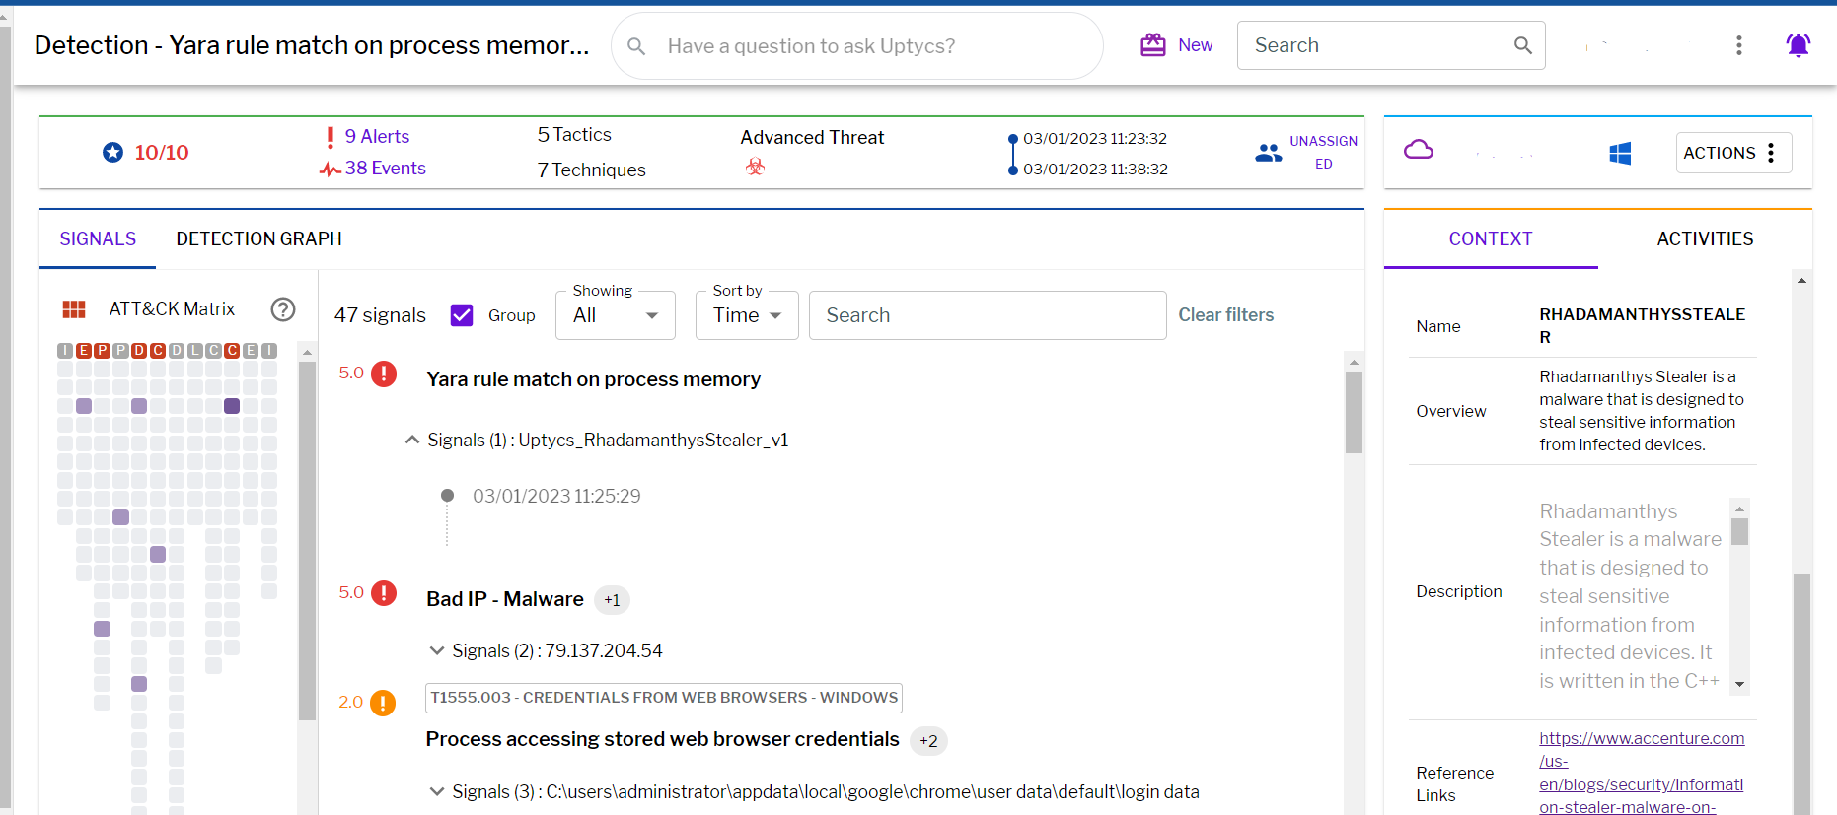
Task: Click orange severity icon for browser credentials signal
Action: click(383, 703)
